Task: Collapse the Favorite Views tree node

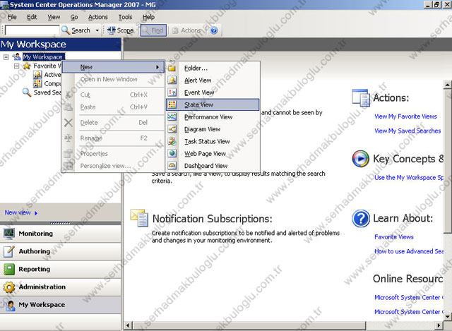Action: point(17,66)
